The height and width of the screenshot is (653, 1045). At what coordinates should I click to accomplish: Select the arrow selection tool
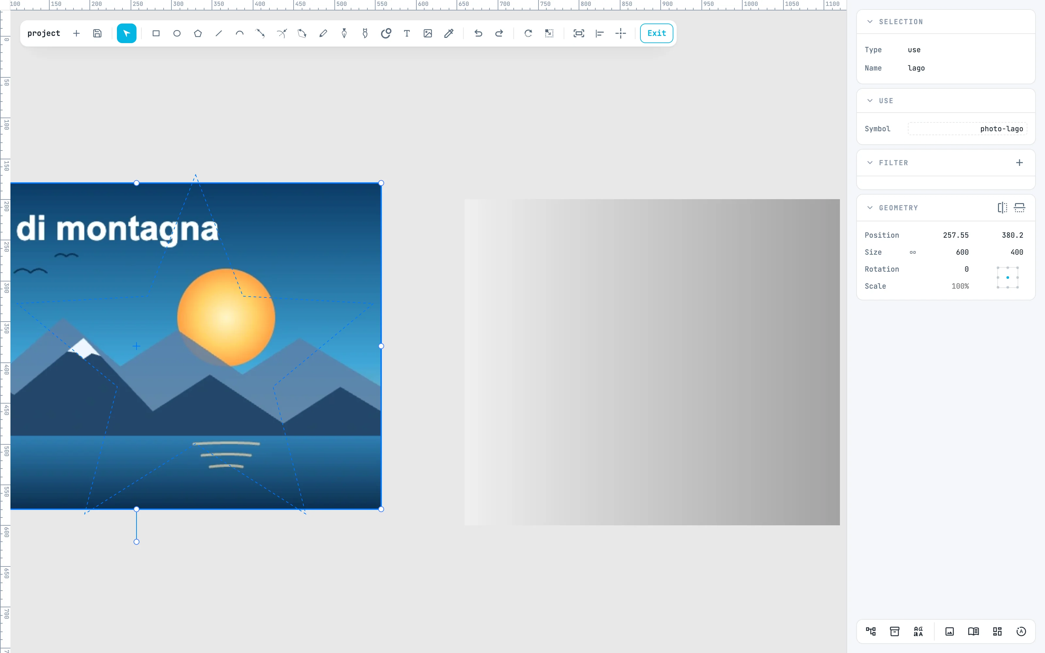point(126,33)
